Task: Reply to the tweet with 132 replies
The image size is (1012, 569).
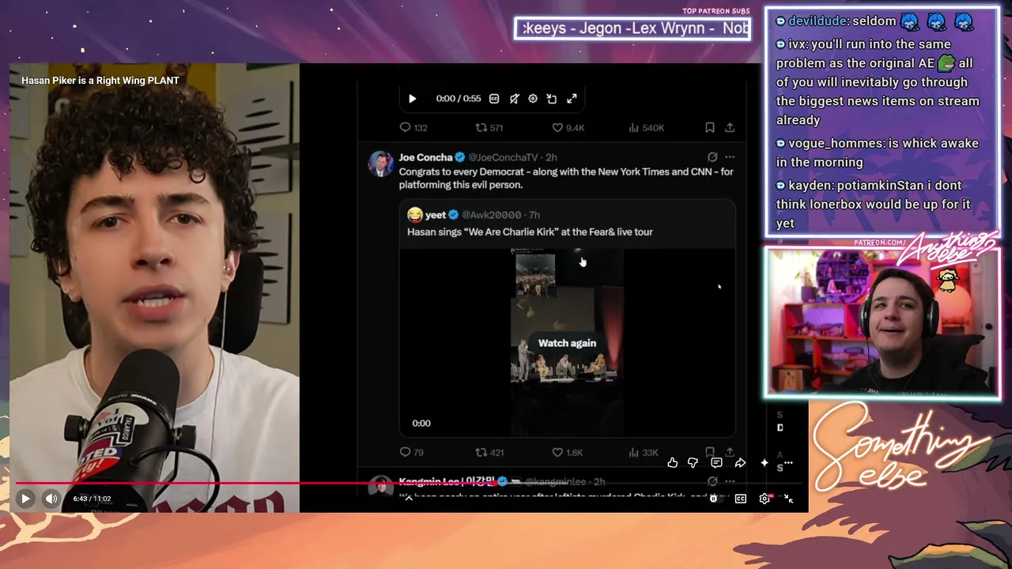Action: [x=413, y=127]
